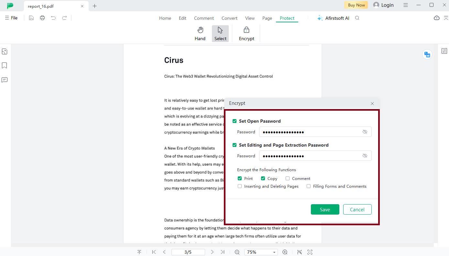This screenshot has width=449, height=256.
Task: Open the properties panel on right
Action: tap(444, 51)
